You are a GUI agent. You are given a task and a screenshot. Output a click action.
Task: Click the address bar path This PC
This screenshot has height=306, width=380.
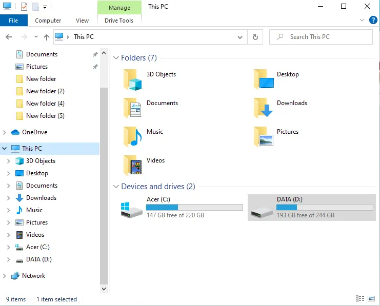pos(84,37)
